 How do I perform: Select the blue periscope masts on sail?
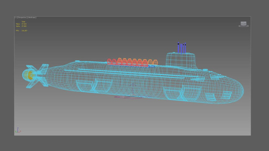click(x=182, y=48)
